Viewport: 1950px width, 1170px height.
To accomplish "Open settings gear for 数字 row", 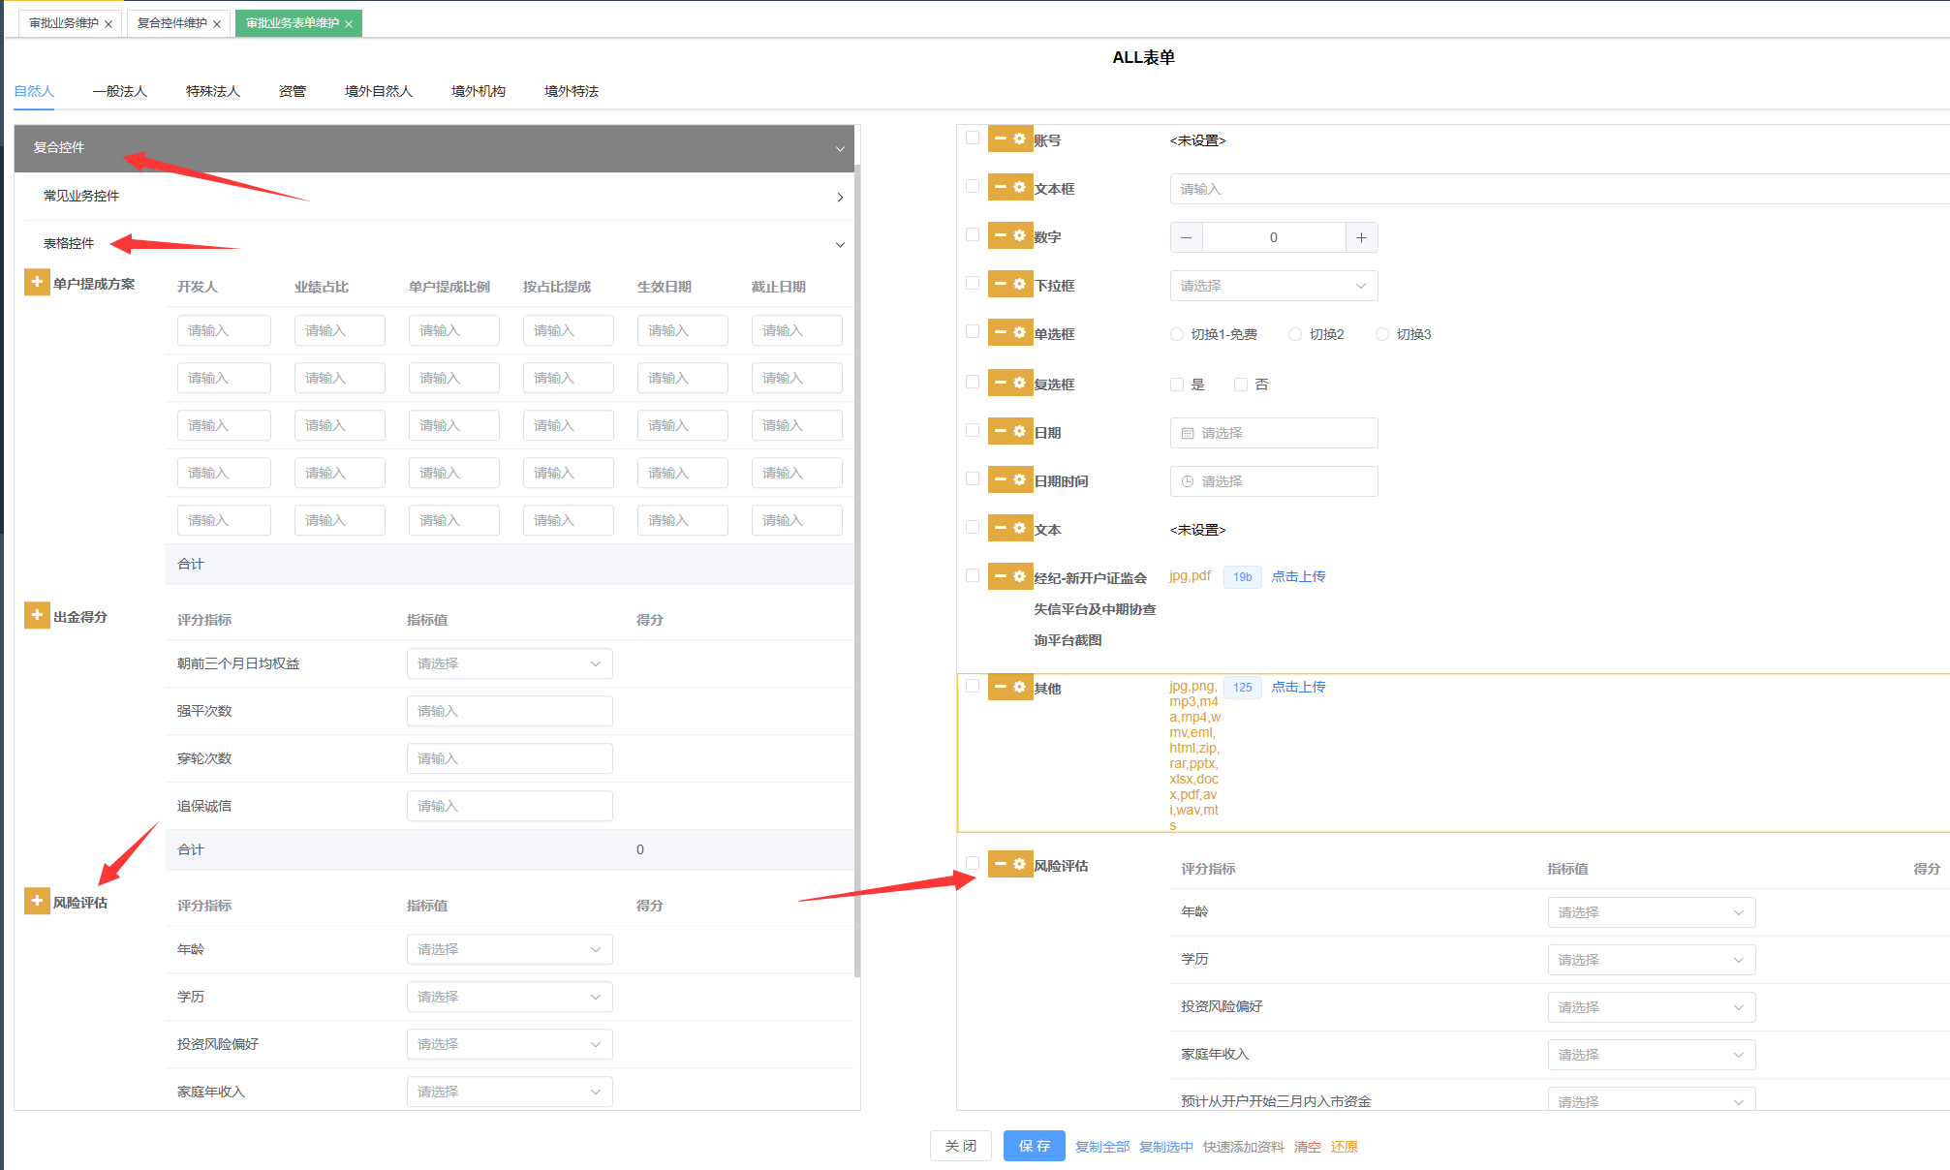I will point(1019,236).
